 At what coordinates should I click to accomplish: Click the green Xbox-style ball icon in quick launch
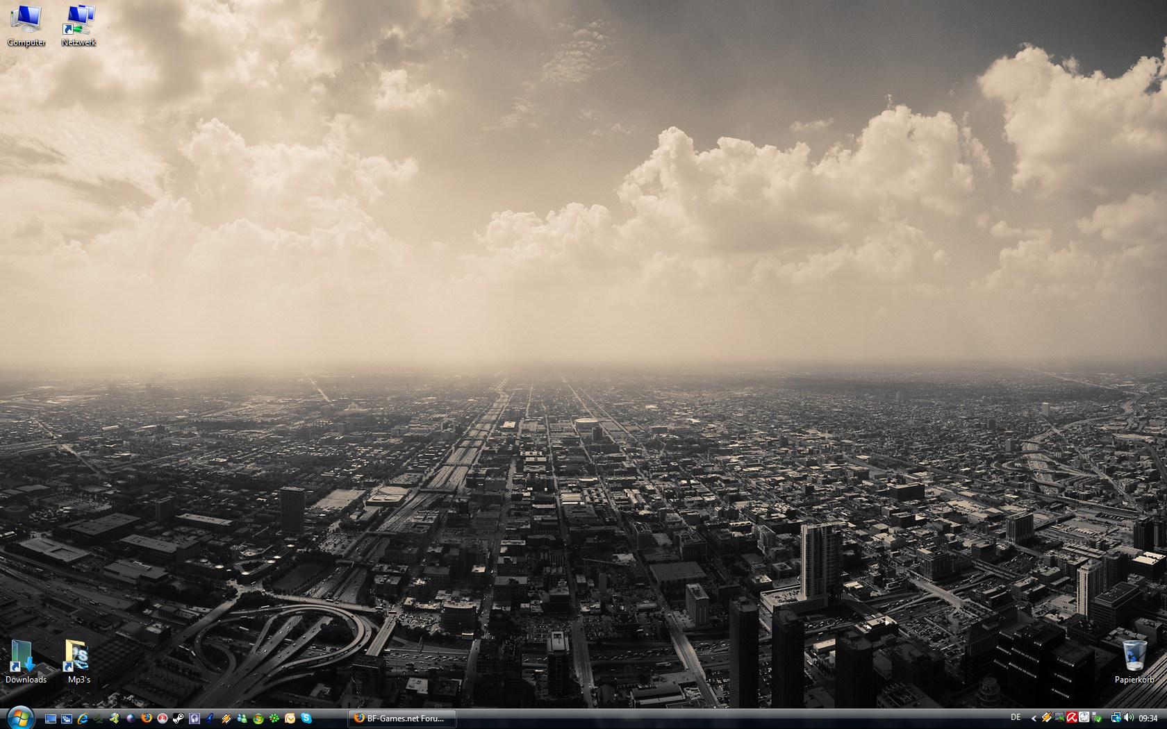[258, 719]
